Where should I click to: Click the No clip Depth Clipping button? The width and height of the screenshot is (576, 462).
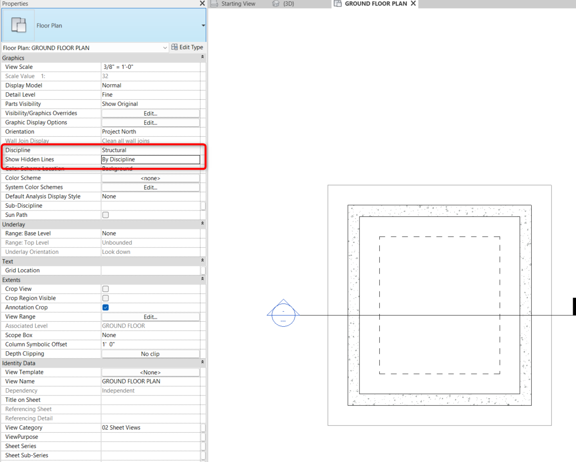tap(150, 354)
